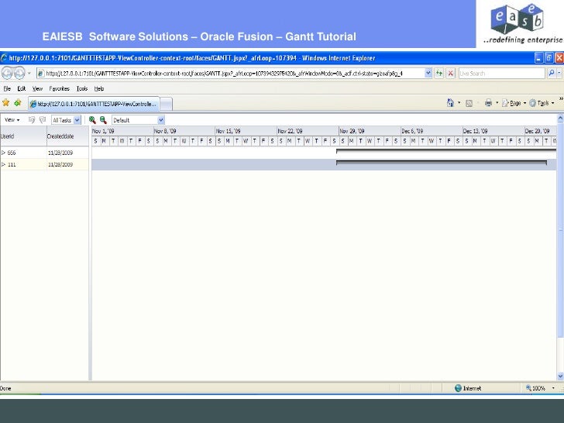Click the URL address bar field
This screenshot has width=564, height=423.
tap(230, 74)
